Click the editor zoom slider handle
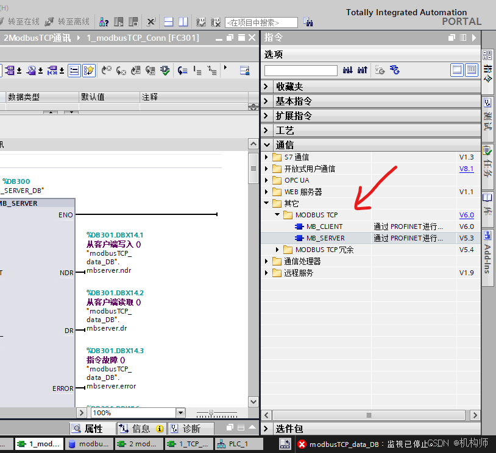The image size is (496, 453). 211,413
